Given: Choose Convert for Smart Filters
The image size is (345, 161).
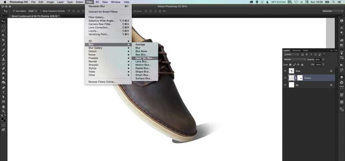Looking at the screenshot, I should 103,12.
